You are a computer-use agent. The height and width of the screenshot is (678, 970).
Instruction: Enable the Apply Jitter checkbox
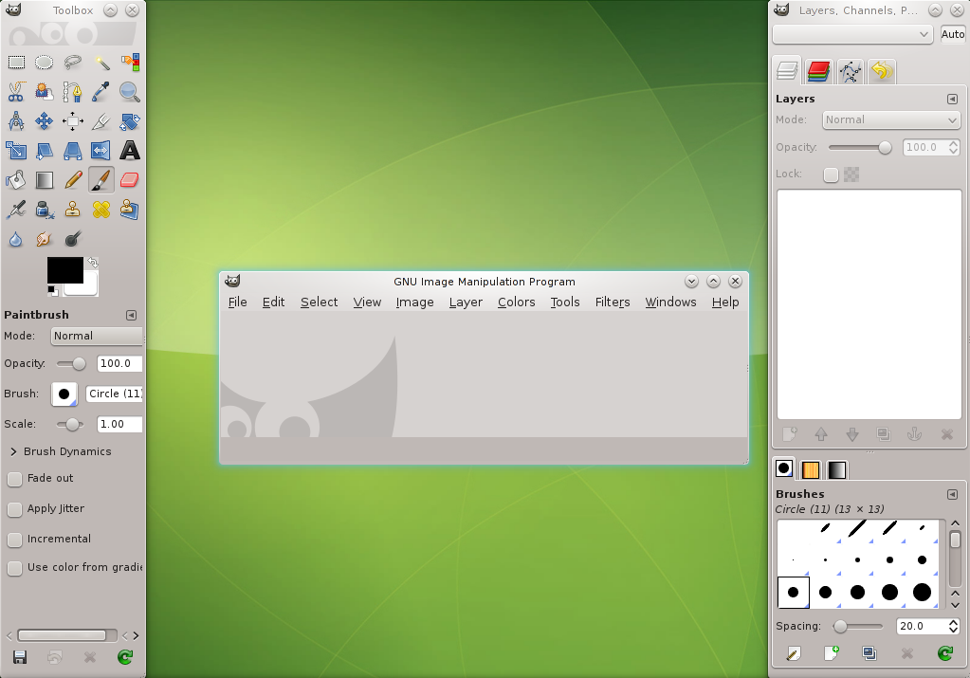[14, 509]
